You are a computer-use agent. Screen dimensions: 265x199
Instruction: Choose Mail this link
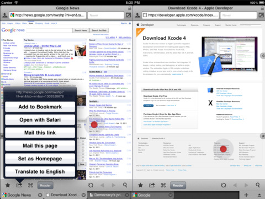[x=40, y=133]
